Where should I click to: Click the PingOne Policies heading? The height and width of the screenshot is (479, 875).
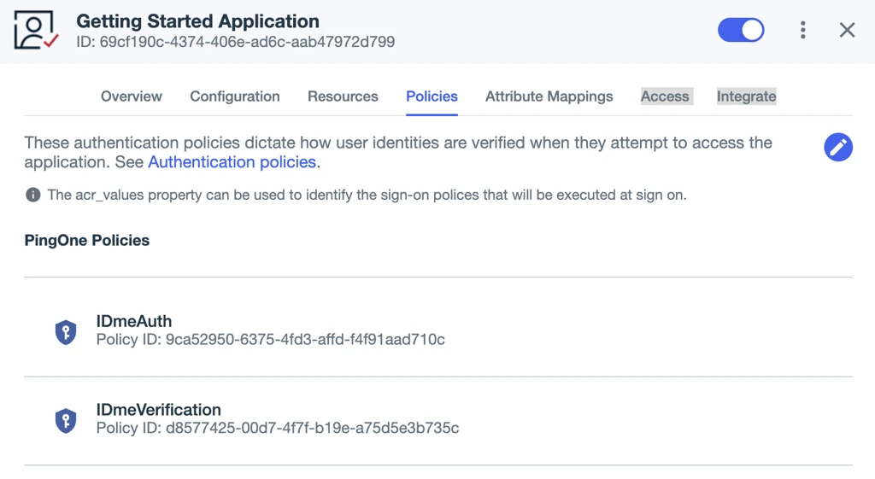point(87,240)
